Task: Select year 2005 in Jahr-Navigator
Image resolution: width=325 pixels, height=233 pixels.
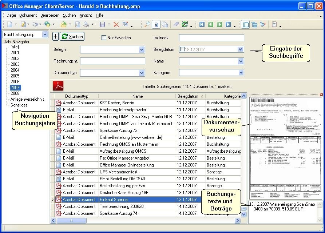Action: 15,76
